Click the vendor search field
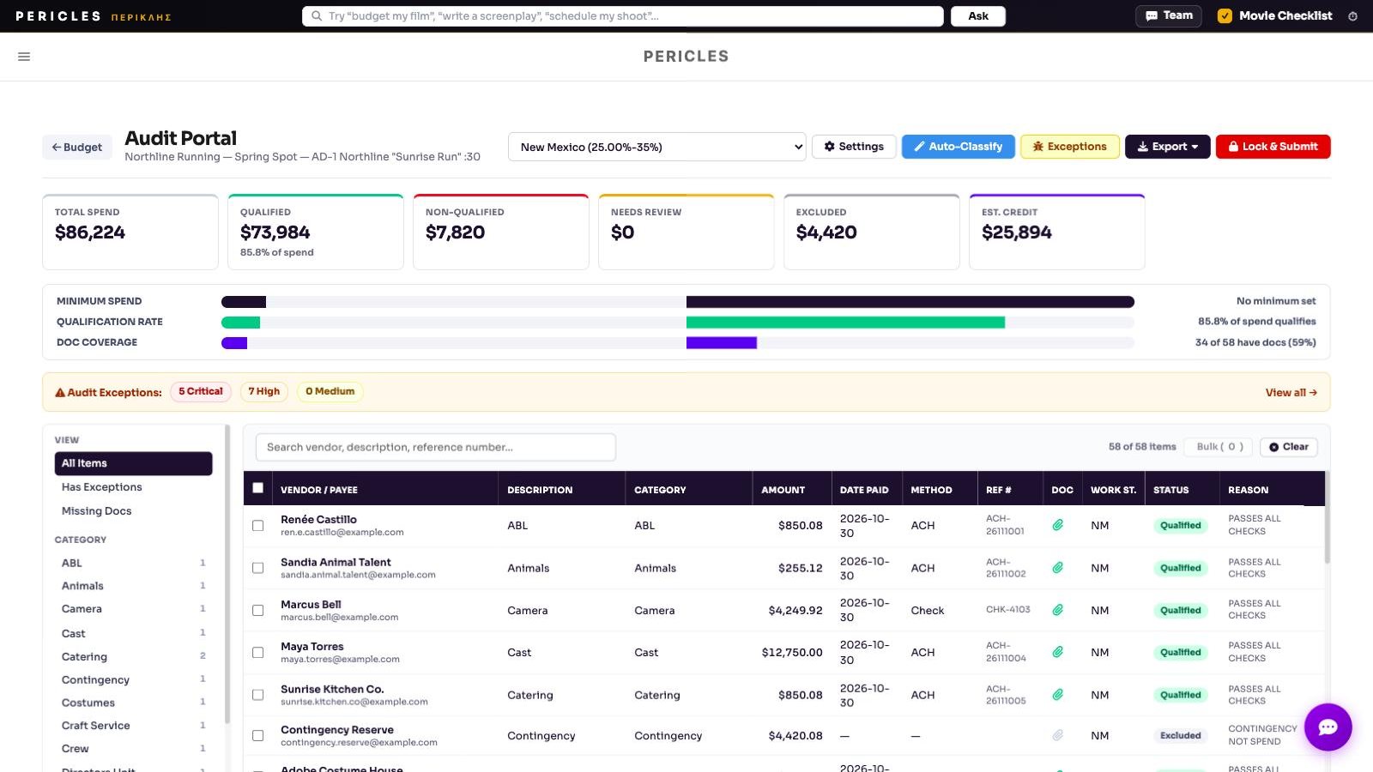1373x772 pixels. point(436,447)
